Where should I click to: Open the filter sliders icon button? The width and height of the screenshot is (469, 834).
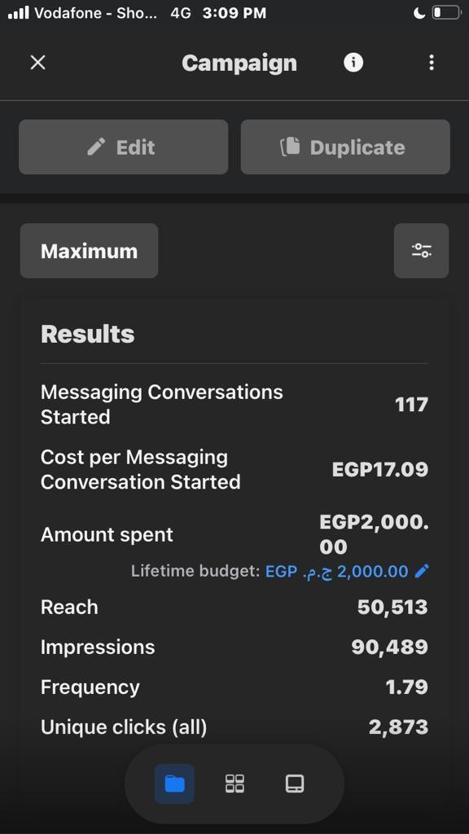pyautogui.click(x=421, y=251)
